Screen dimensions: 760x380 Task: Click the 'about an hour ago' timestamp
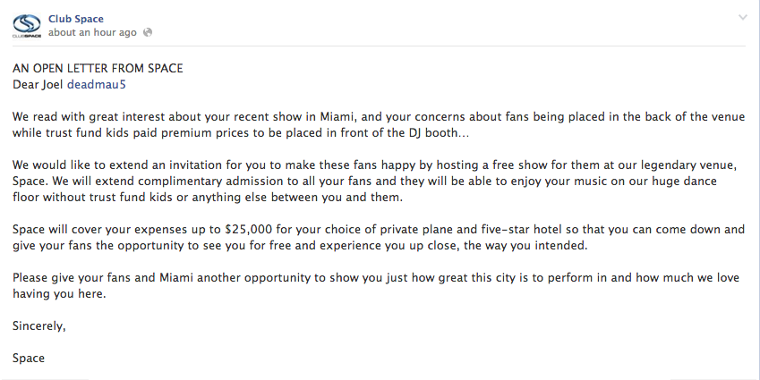pyautogui.click(x=93, y=32)
